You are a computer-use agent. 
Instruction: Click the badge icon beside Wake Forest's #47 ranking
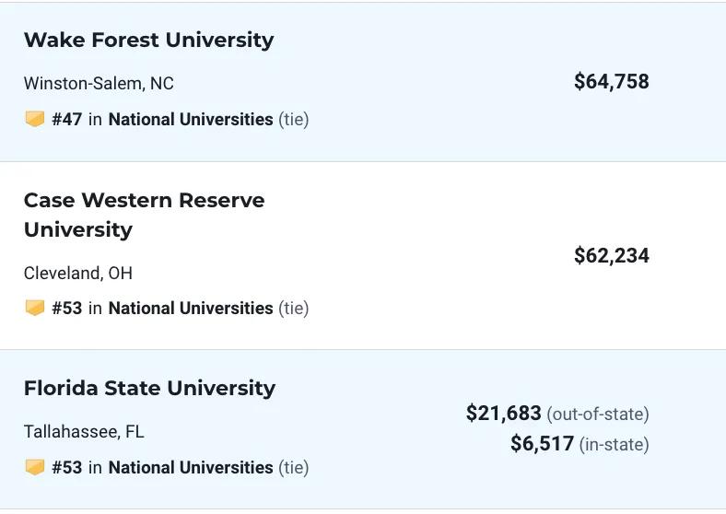point(35,119)
